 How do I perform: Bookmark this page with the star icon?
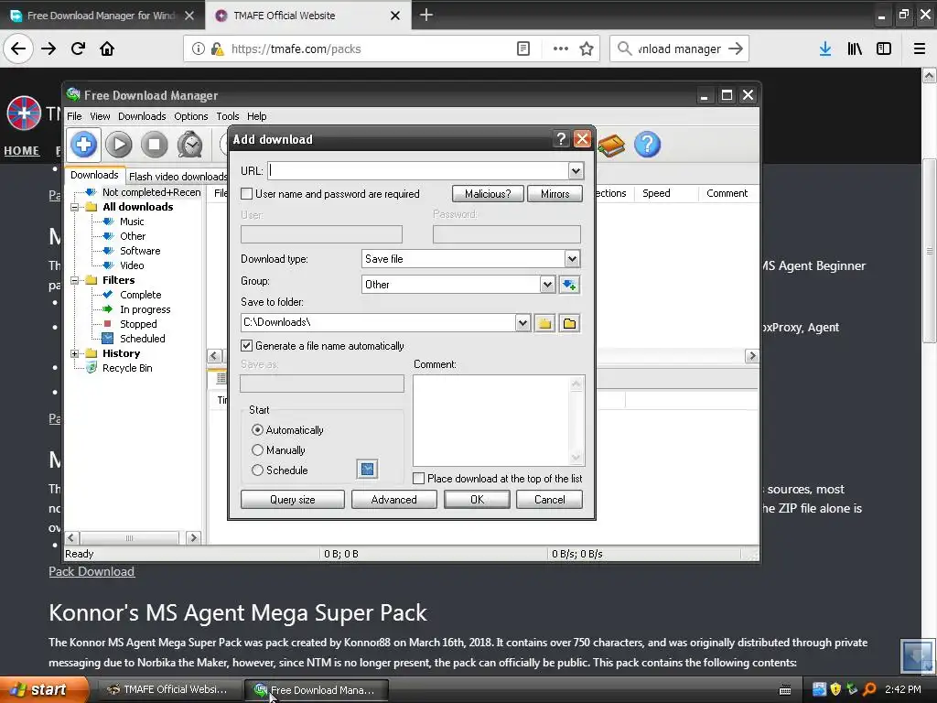(587, 49)
